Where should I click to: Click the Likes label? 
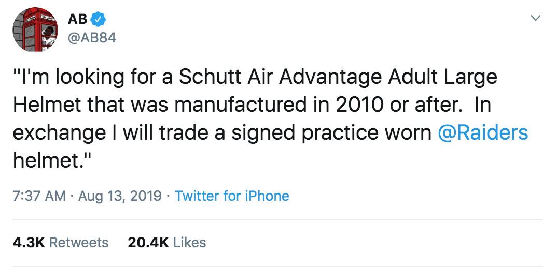pos(189,242)
